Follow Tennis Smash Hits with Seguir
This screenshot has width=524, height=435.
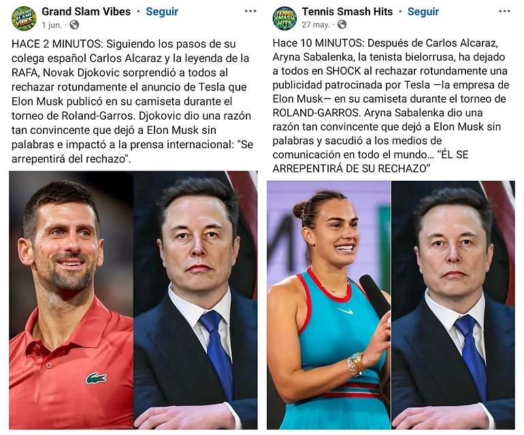423,12
